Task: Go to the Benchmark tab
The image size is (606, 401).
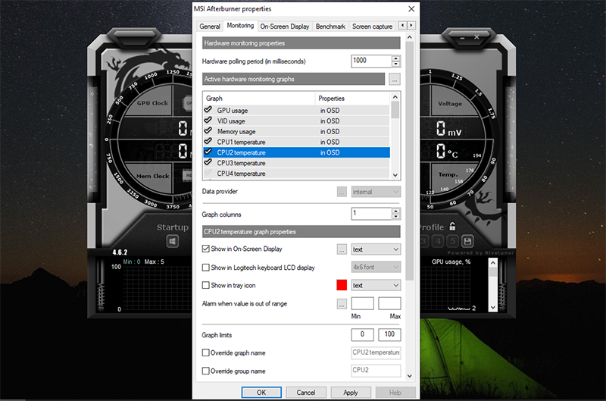Action: coord(330,27)
